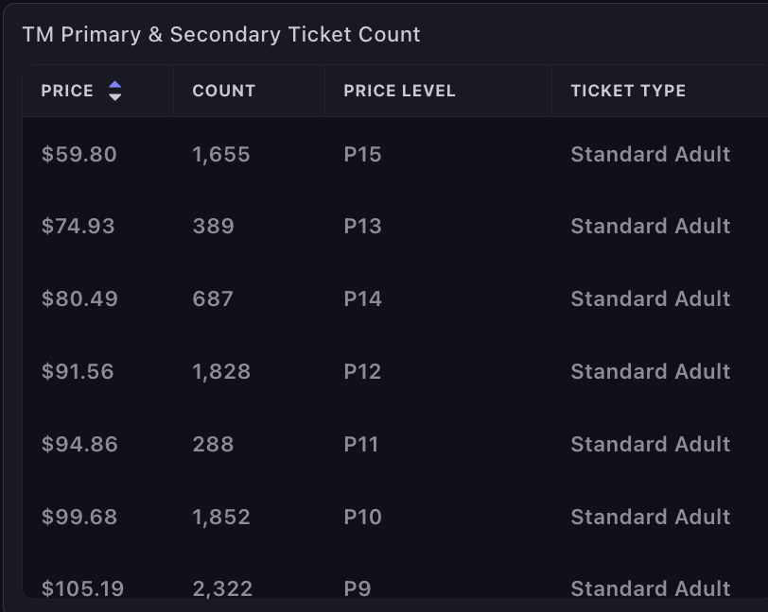Click the P11 price level cell

click(360, 445)
